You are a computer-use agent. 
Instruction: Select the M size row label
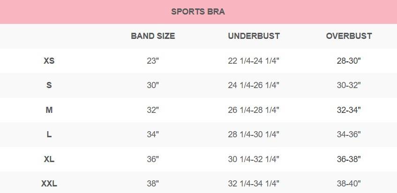49,110
